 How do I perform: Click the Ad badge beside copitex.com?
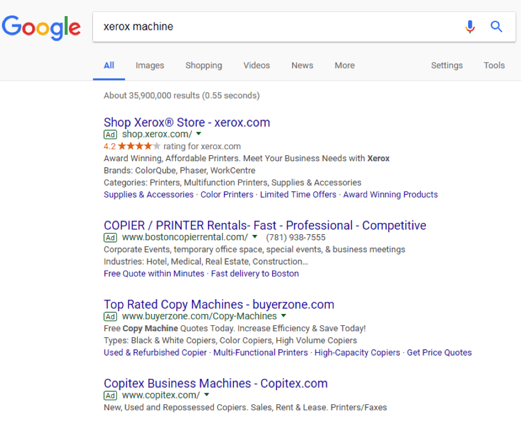110,395
